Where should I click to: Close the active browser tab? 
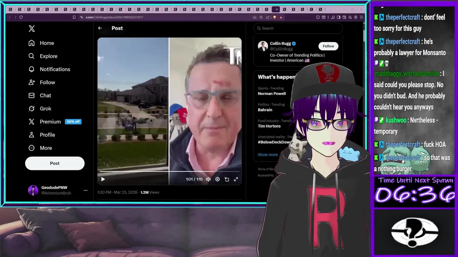pos(277,9)
